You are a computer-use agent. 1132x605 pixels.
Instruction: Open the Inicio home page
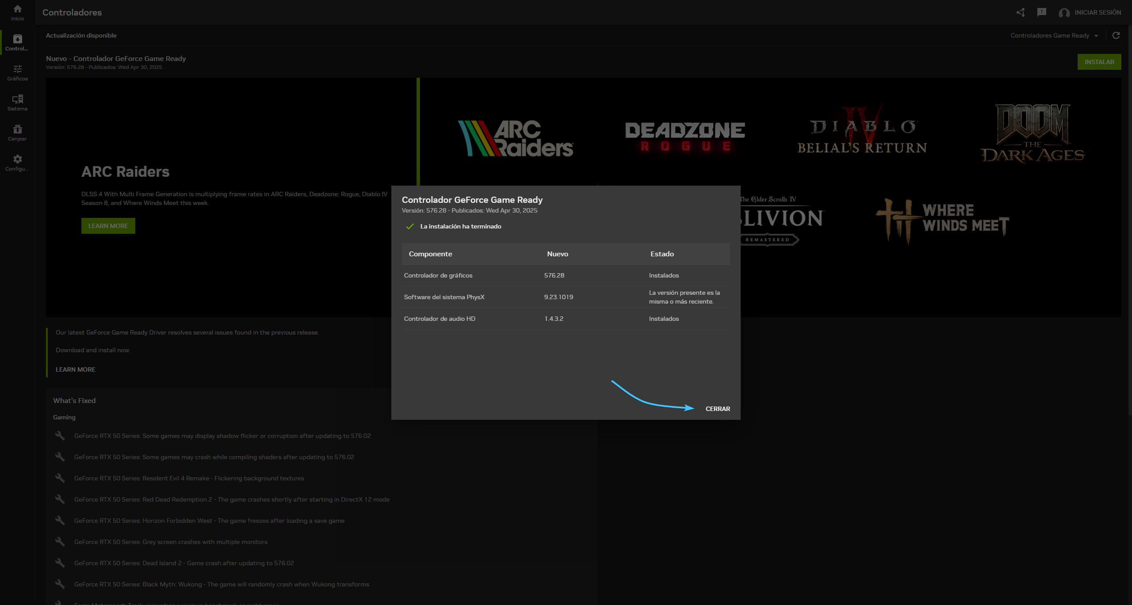[x=17, y=12]
